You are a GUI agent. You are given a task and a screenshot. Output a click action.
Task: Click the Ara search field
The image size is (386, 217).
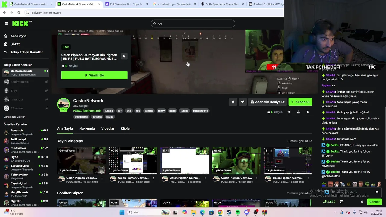click(193, 24)
